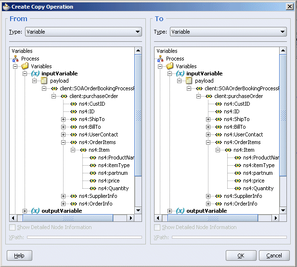Click the outputVariable (x) icon in To tree

coord(180,211)
